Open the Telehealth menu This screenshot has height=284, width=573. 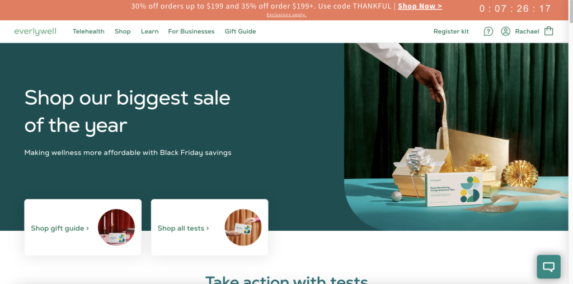tap(88, 31)
